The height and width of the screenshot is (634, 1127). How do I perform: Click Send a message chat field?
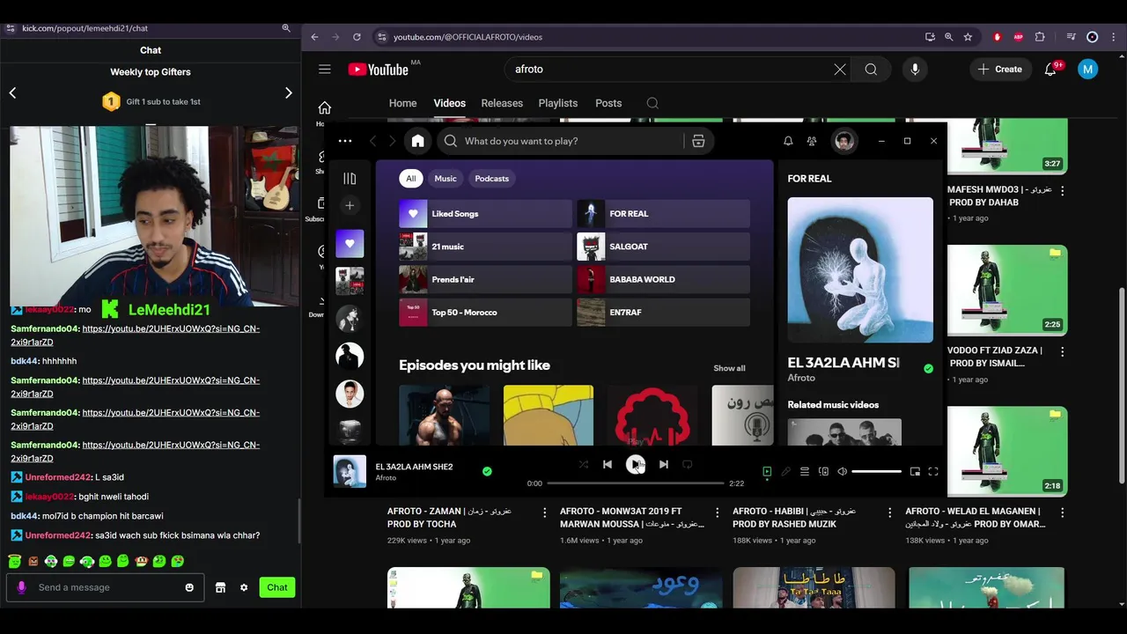pyautogui.click(x=106, y=587)
